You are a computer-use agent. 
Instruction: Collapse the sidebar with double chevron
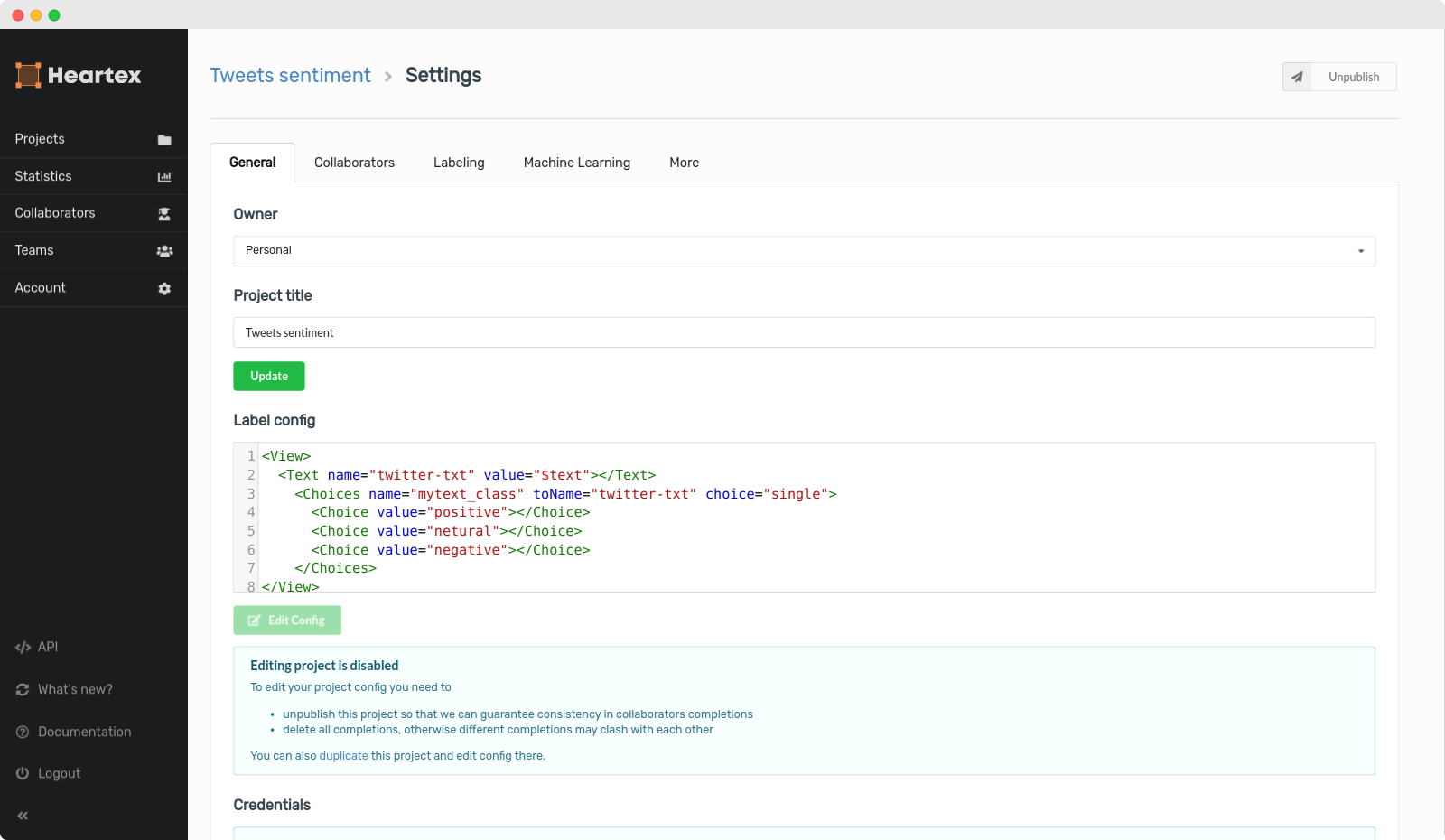pyautogui.click(x=23, y=816)
